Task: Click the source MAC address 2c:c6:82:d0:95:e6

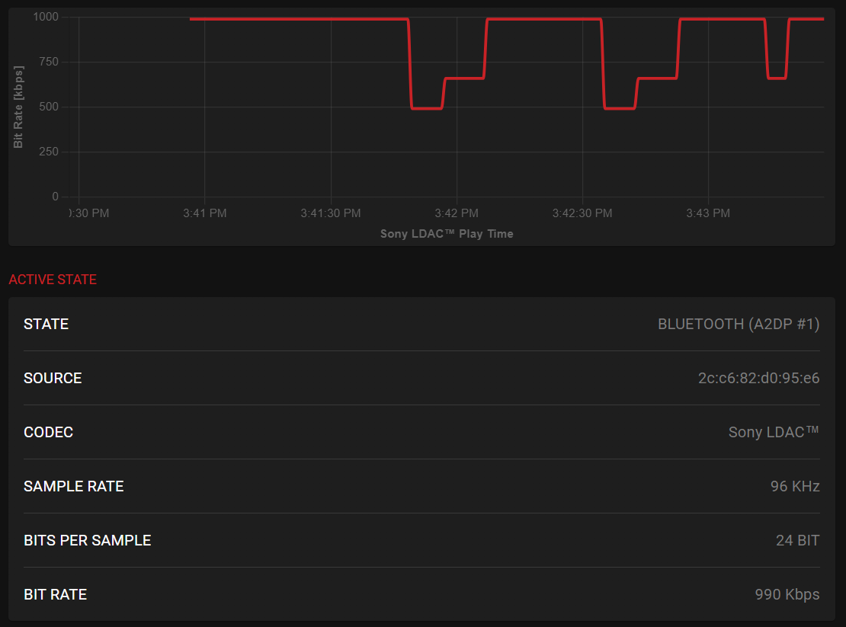Action: pos(758,378)
